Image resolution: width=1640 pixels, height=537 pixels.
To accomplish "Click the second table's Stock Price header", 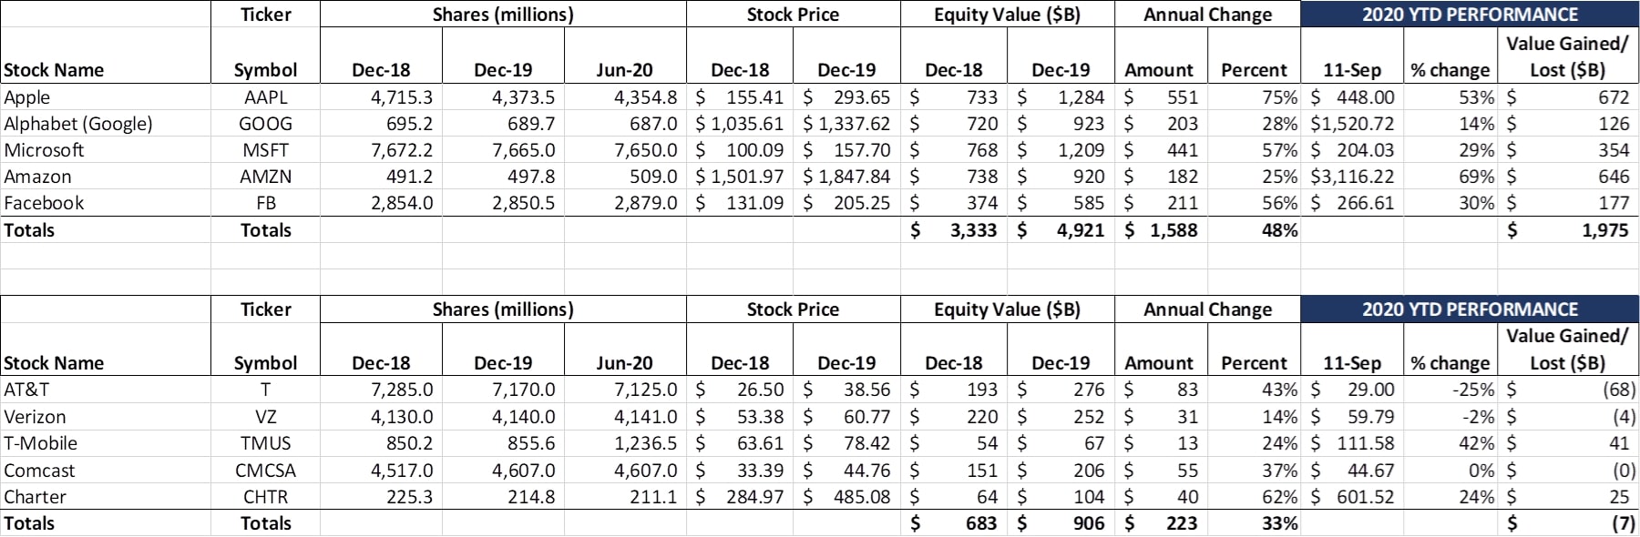I will click(x=793, y=309).
